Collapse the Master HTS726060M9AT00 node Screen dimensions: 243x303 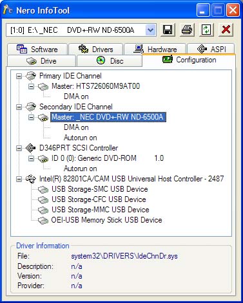(x=32, y=86)
